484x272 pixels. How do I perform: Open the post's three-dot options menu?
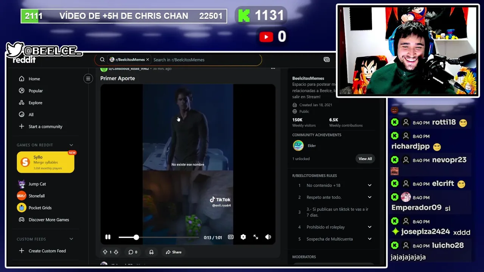(x=273, y=69)
